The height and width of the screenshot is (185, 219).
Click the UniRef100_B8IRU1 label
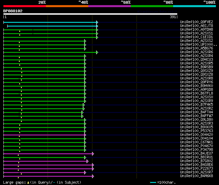pyautogui.click(x=196, y=157)
